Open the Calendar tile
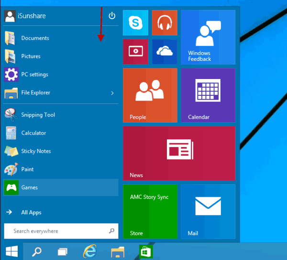 (x=208, y=95)
